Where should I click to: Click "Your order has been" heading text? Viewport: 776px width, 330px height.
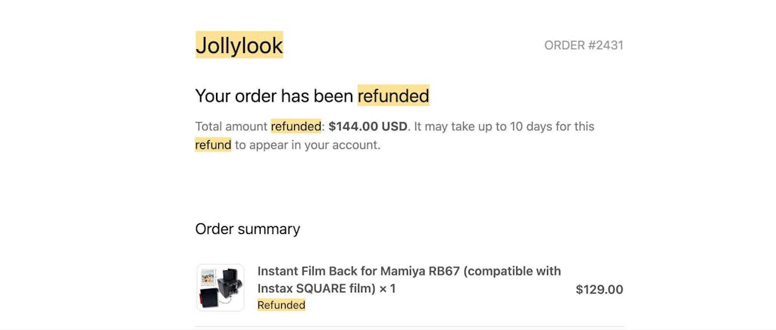coord(274,96)
